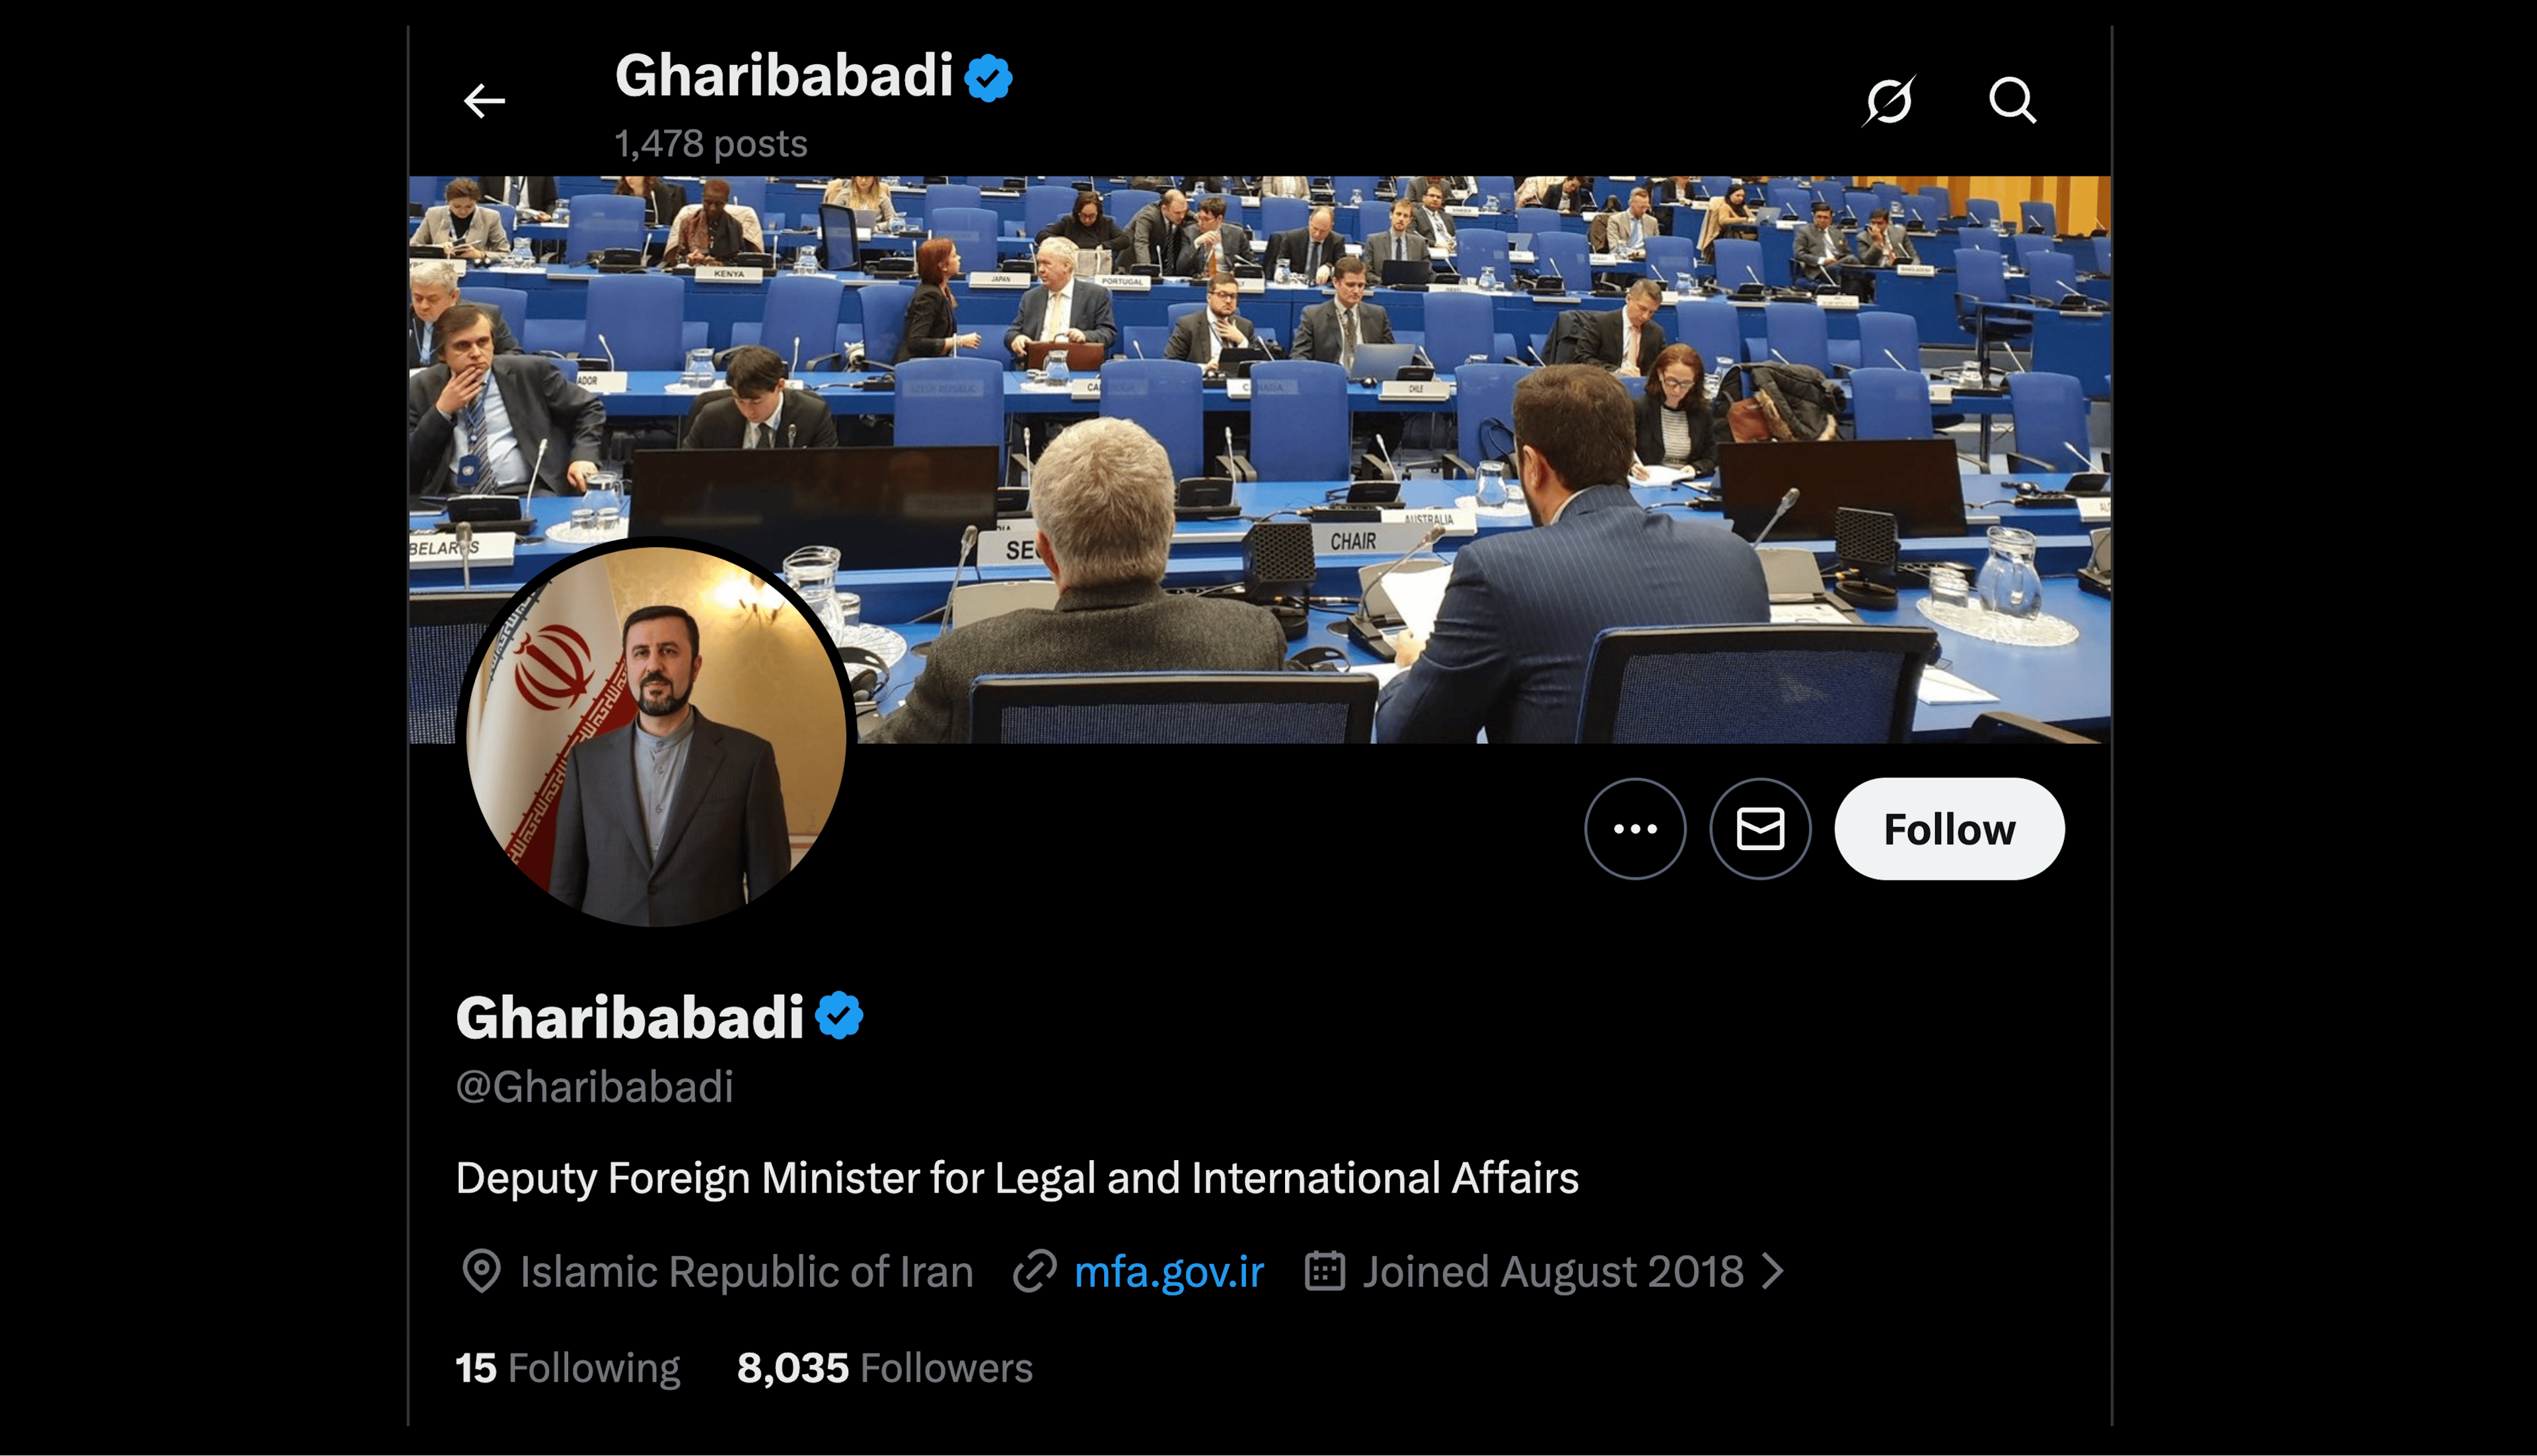This screenshot has height=1456, width=2537.
Task: View the 8,035 Followers list
Action: pos(885,1368)
